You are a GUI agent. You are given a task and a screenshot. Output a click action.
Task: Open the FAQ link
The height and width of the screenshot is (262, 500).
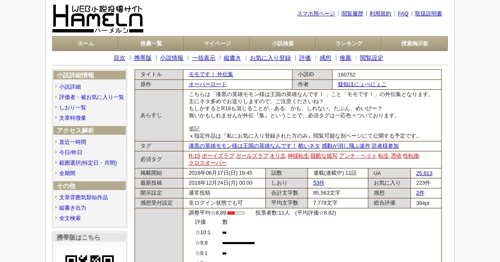(x=403, y=14)
